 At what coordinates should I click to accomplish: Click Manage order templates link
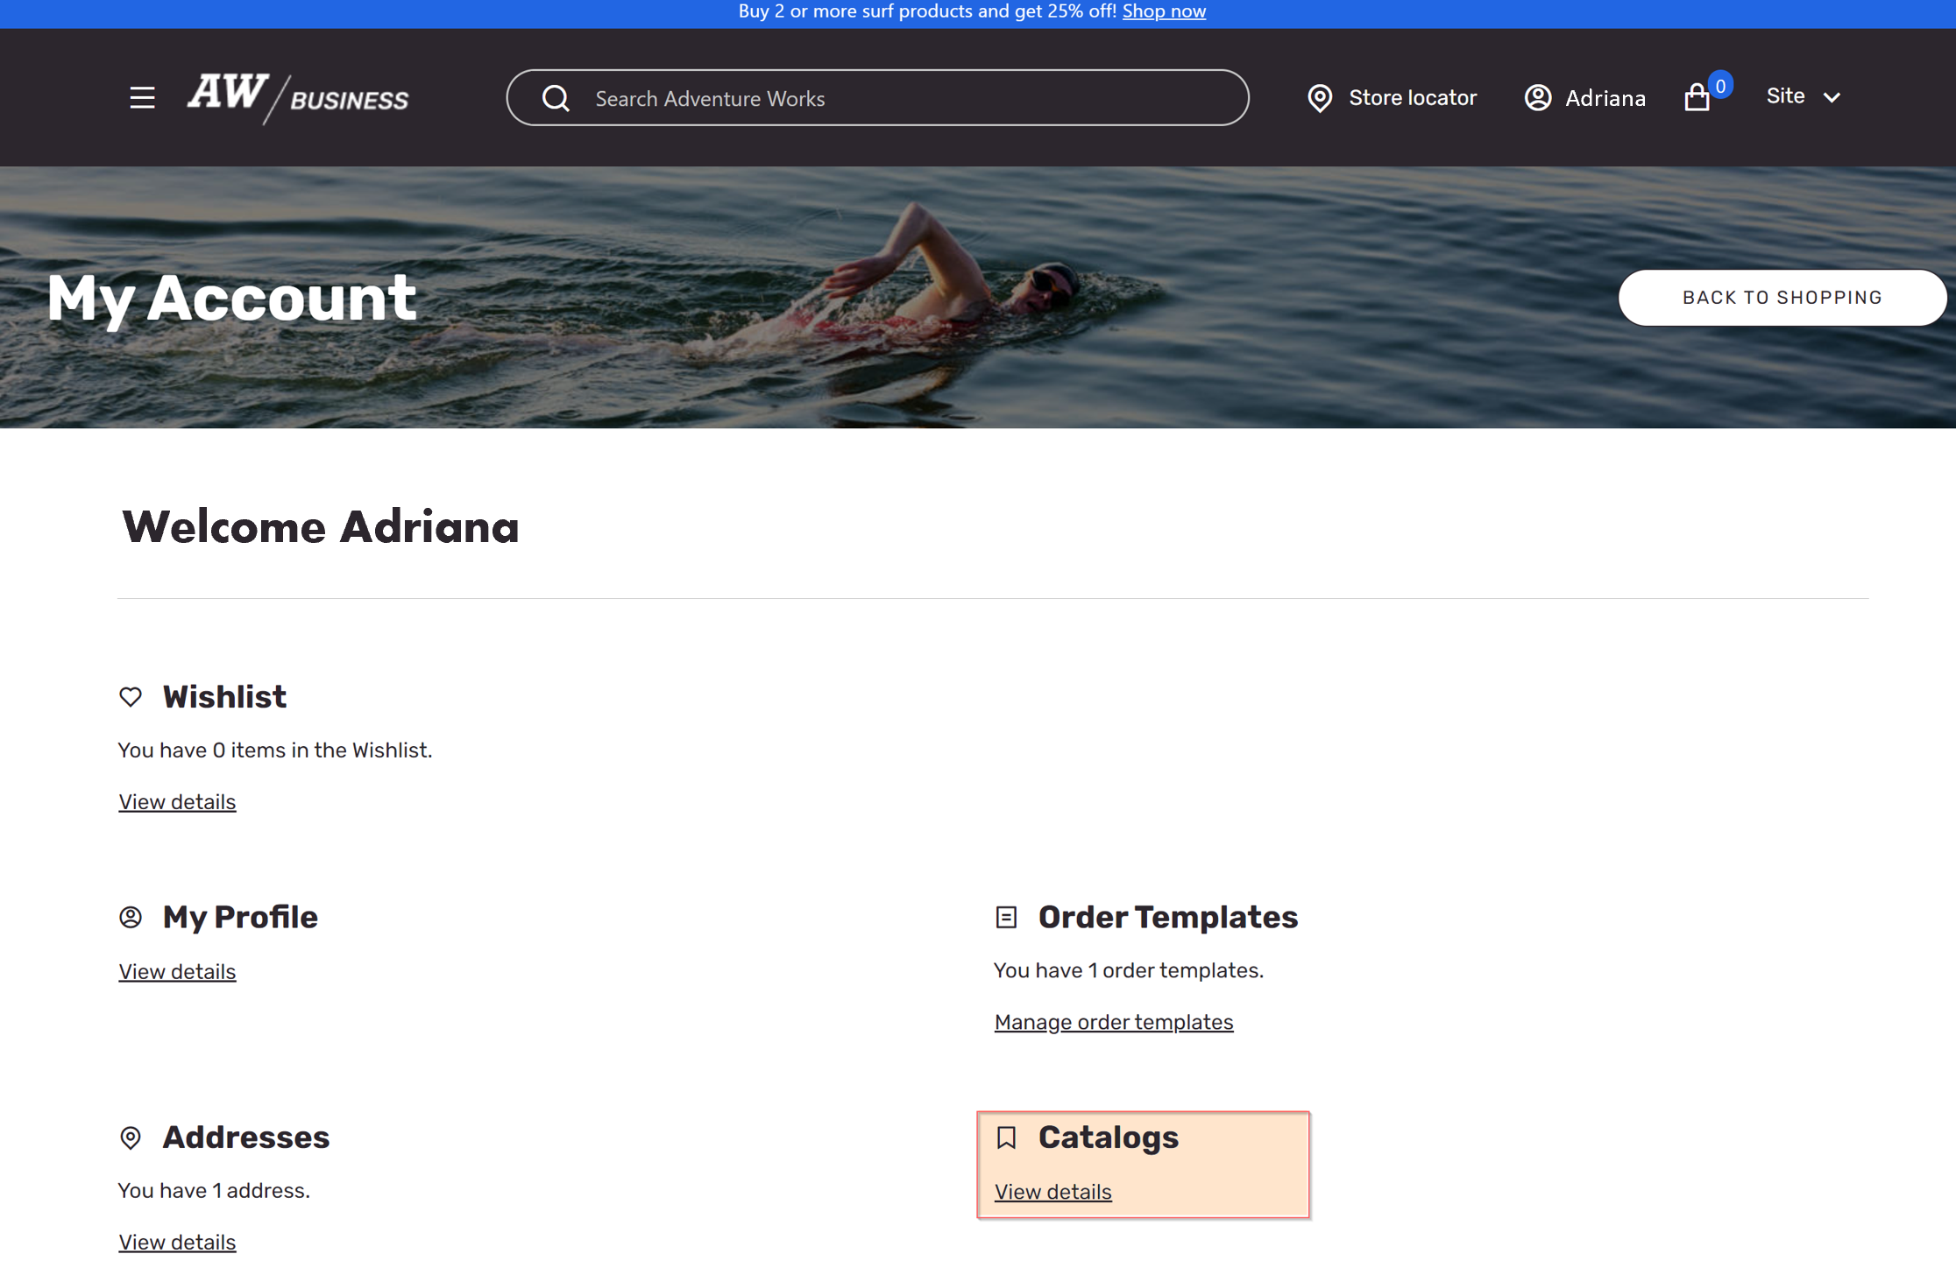point(1114,1022)
